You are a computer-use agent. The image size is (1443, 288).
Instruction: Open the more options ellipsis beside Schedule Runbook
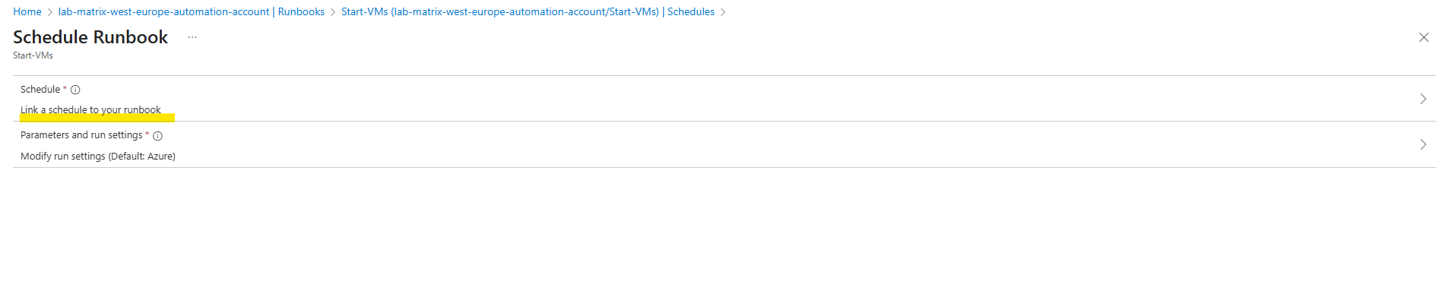click(192, 37)
